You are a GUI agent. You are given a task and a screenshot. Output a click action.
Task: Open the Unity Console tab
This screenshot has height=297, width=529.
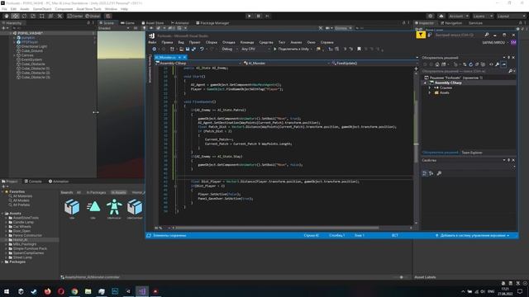point(33,181)
